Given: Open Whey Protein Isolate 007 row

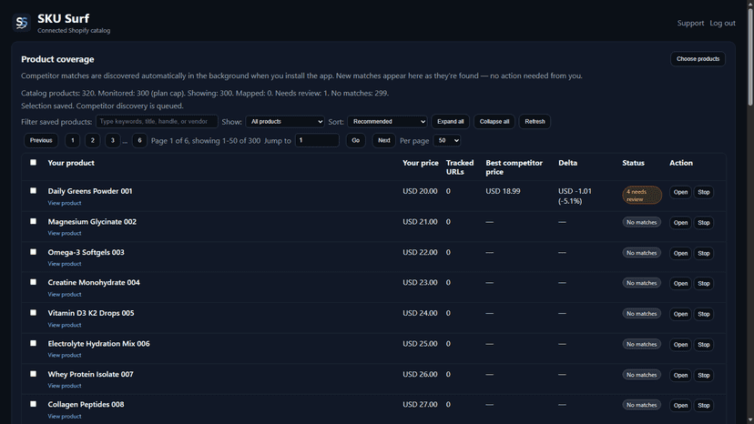Looking at the screenshot, I should [x=680, y=375].
